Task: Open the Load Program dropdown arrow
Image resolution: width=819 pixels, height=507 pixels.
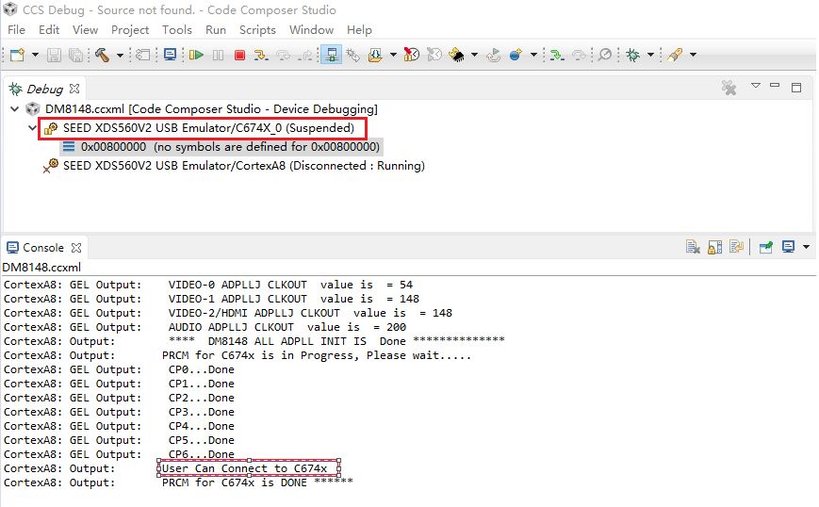Action: coord(393,55)
